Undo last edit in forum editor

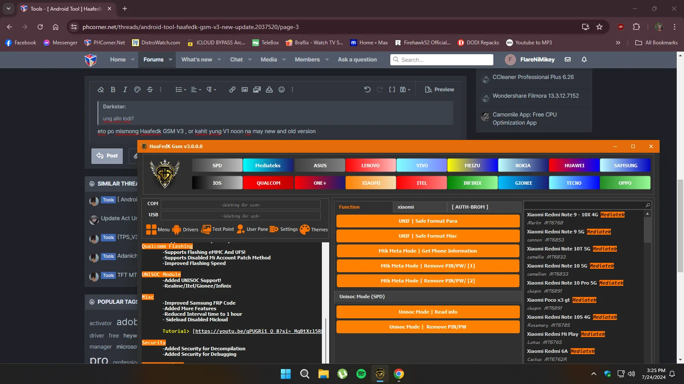367,90
